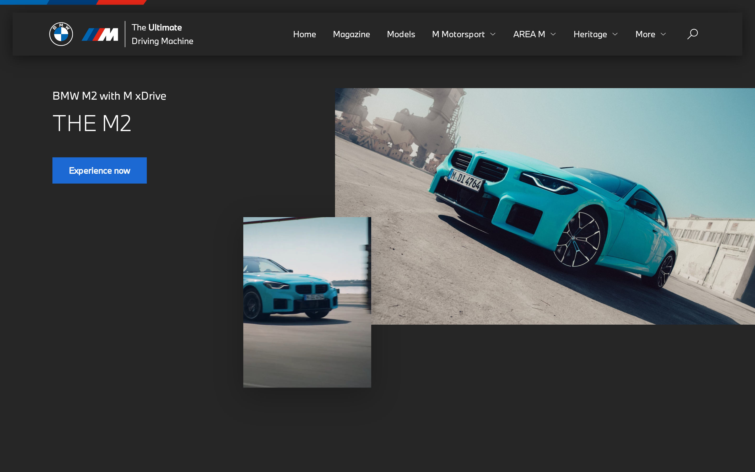This screenshot has height=472, width=755.
Task: Open the search magnifier icon
Action: click(692, 34)
